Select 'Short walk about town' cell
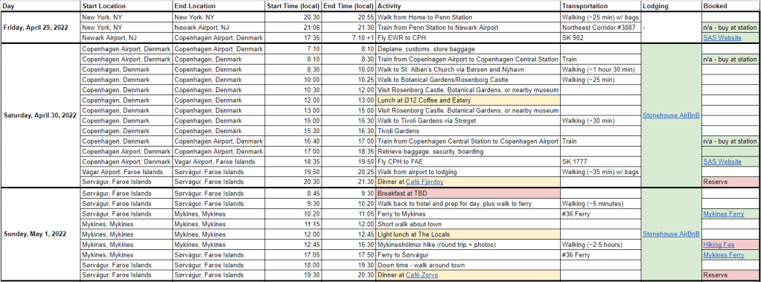 (x=468, y=224)
